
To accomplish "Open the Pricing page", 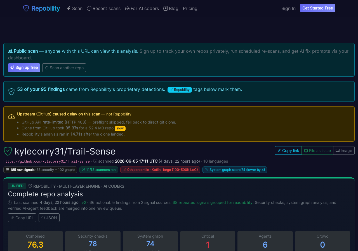I will coord(190,8).
